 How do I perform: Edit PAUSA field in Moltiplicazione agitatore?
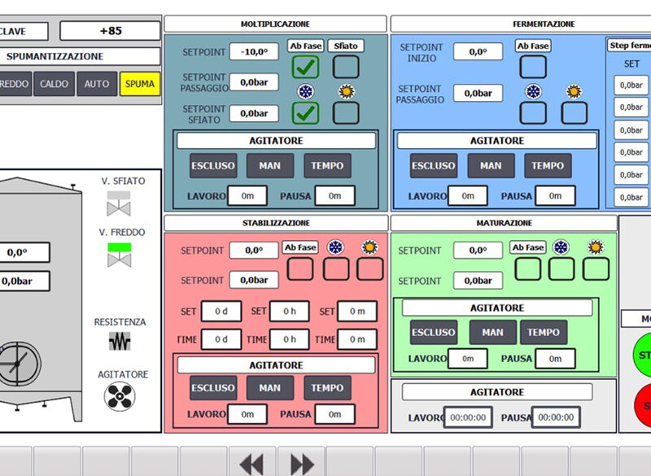(x=335, y=196)
